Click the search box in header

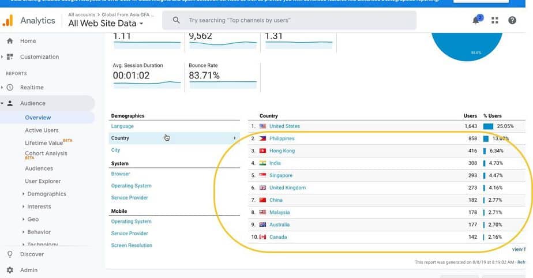294,21
